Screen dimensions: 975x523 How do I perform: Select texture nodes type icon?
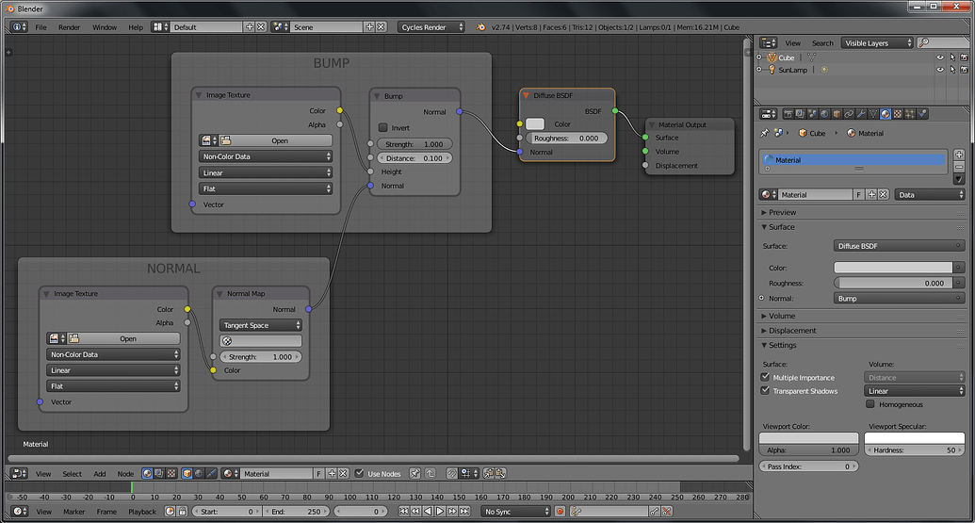(171, 474)
